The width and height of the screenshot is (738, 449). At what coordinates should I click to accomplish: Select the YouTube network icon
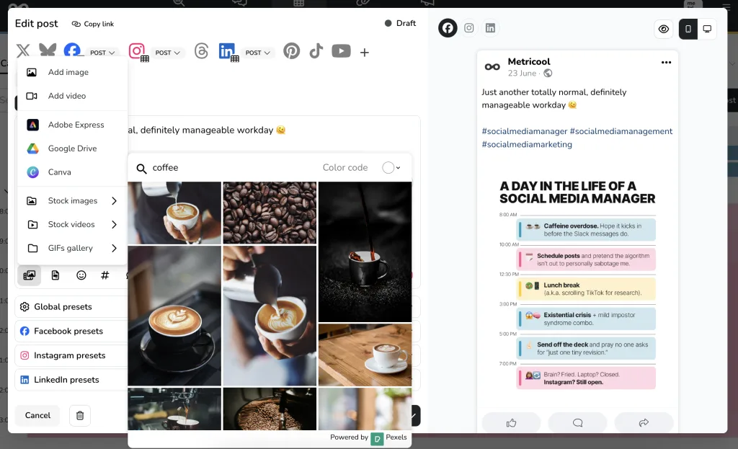(341, 51)
